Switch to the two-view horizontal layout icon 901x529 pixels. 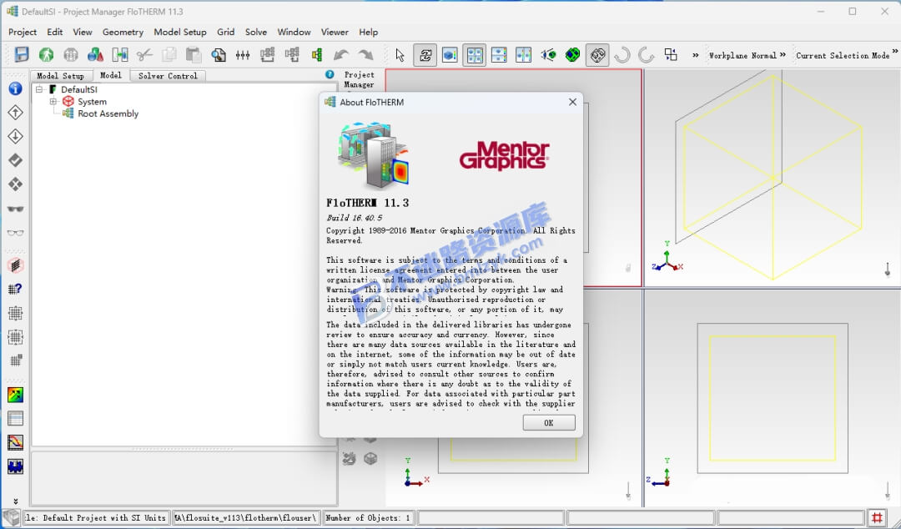coord(499,54)
